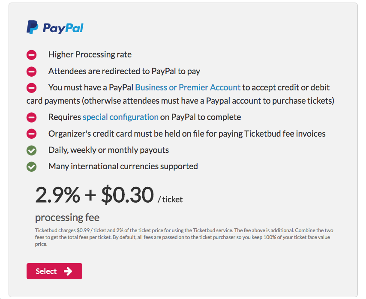The width and height of the screenshot is (366, 299).
Task: Click the minus icon next to Requires special configuration
Action: (32, 117)
